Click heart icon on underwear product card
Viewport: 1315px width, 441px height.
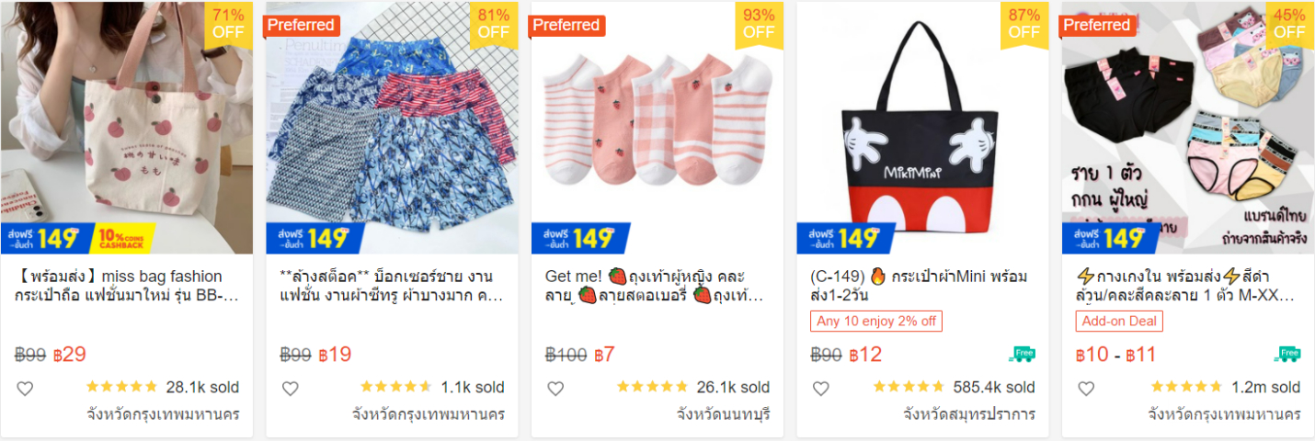pos(1086,389)
